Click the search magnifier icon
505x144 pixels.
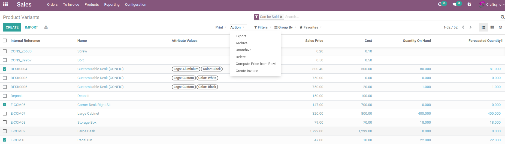(502, 17)
